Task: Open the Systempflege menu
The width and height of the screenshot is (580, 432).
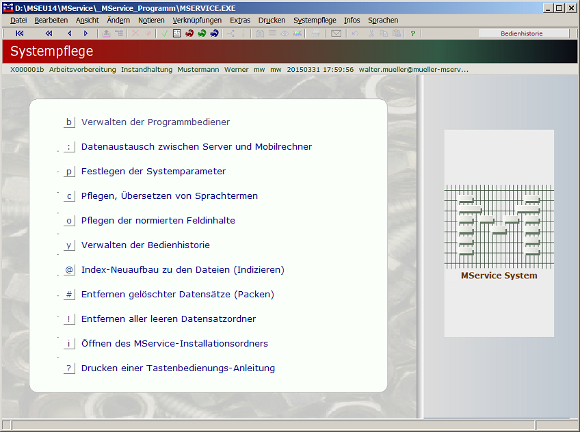Action: click(x=315, y=21)
